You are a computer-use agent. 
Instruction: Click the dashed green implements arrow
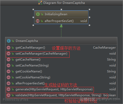[61, 31]
